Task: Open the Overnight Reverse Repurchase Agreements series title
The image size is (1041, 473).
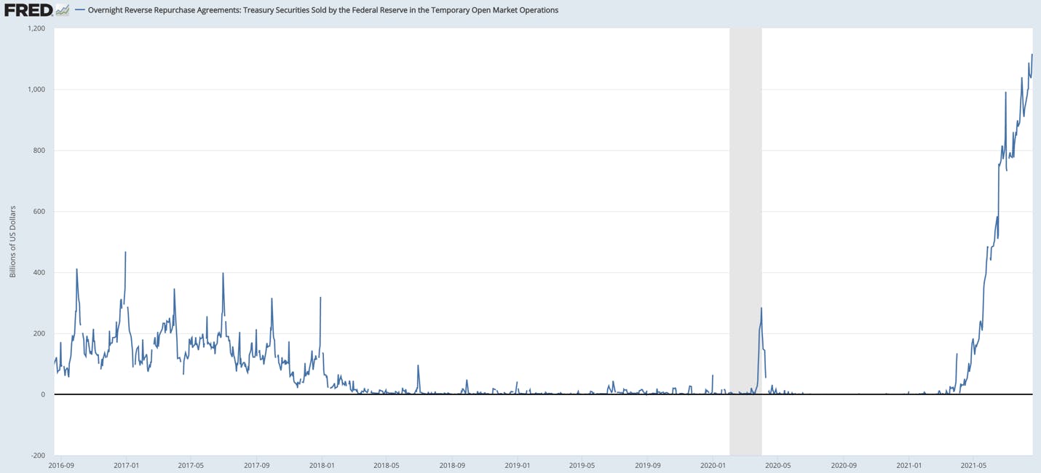Action: 323,10
